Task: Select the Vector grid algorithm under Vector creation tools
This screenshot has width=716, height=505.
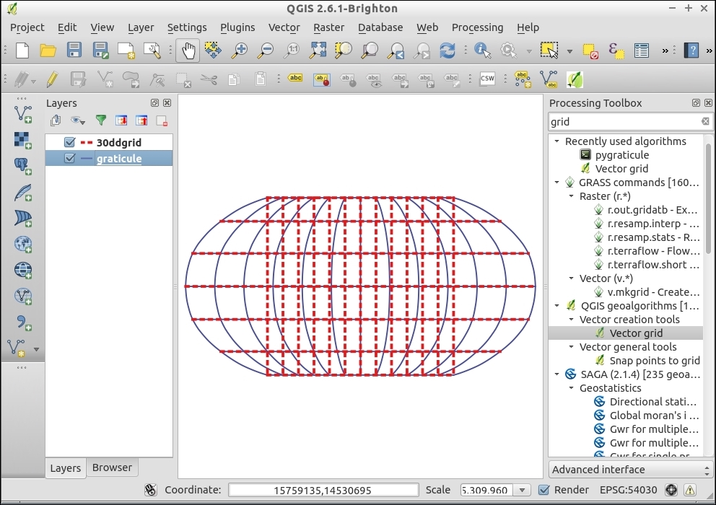Action: [635, 333]
